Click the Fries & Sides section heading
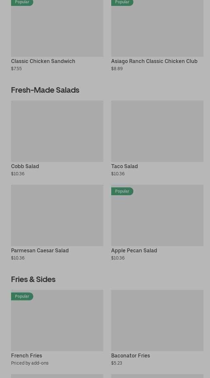The height and width of the screenshot is (378, 210). click(x=33, y=279)
